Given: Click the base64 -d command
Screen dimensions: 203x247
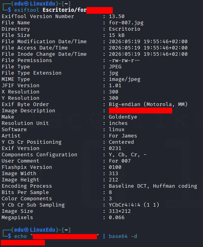Looking at the screenshot, I should click(123, 236).
